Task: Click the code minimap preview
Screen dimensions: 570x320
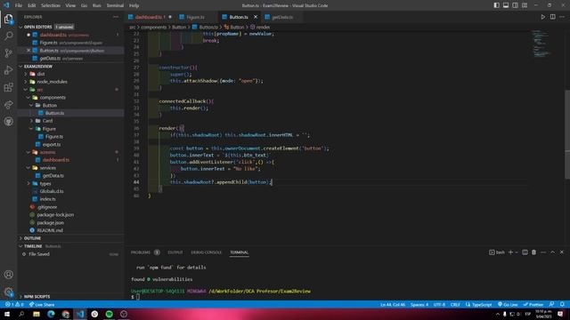Action: pyautogui.click(x=541, y=44)
